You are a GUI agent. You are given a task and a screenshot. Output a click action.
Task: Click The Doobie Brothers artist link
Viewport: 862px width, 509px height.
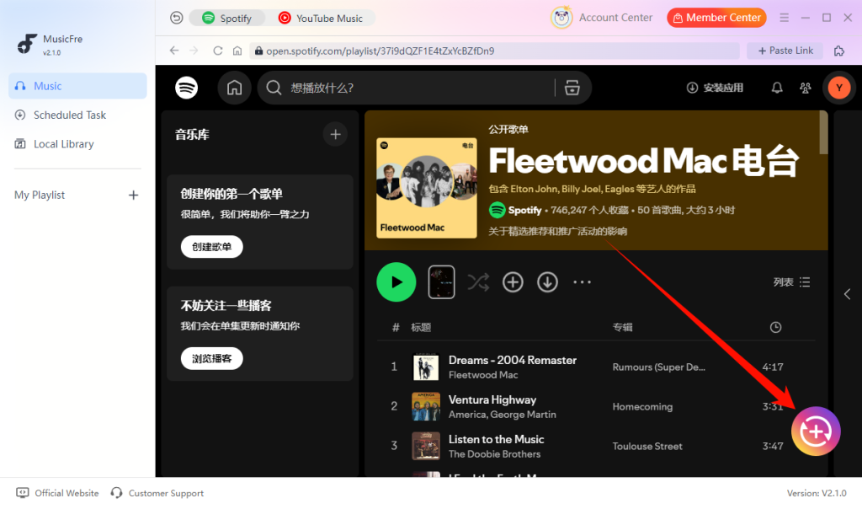tap(494, 454)
